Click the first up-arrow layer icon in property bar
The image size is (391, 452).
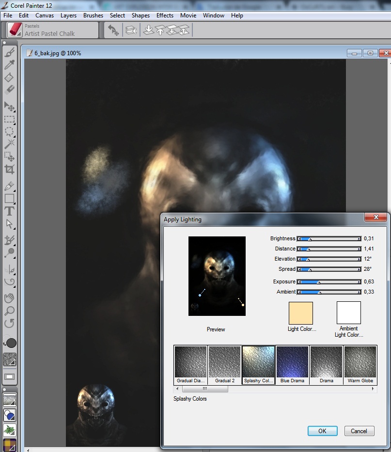point(160,30)
